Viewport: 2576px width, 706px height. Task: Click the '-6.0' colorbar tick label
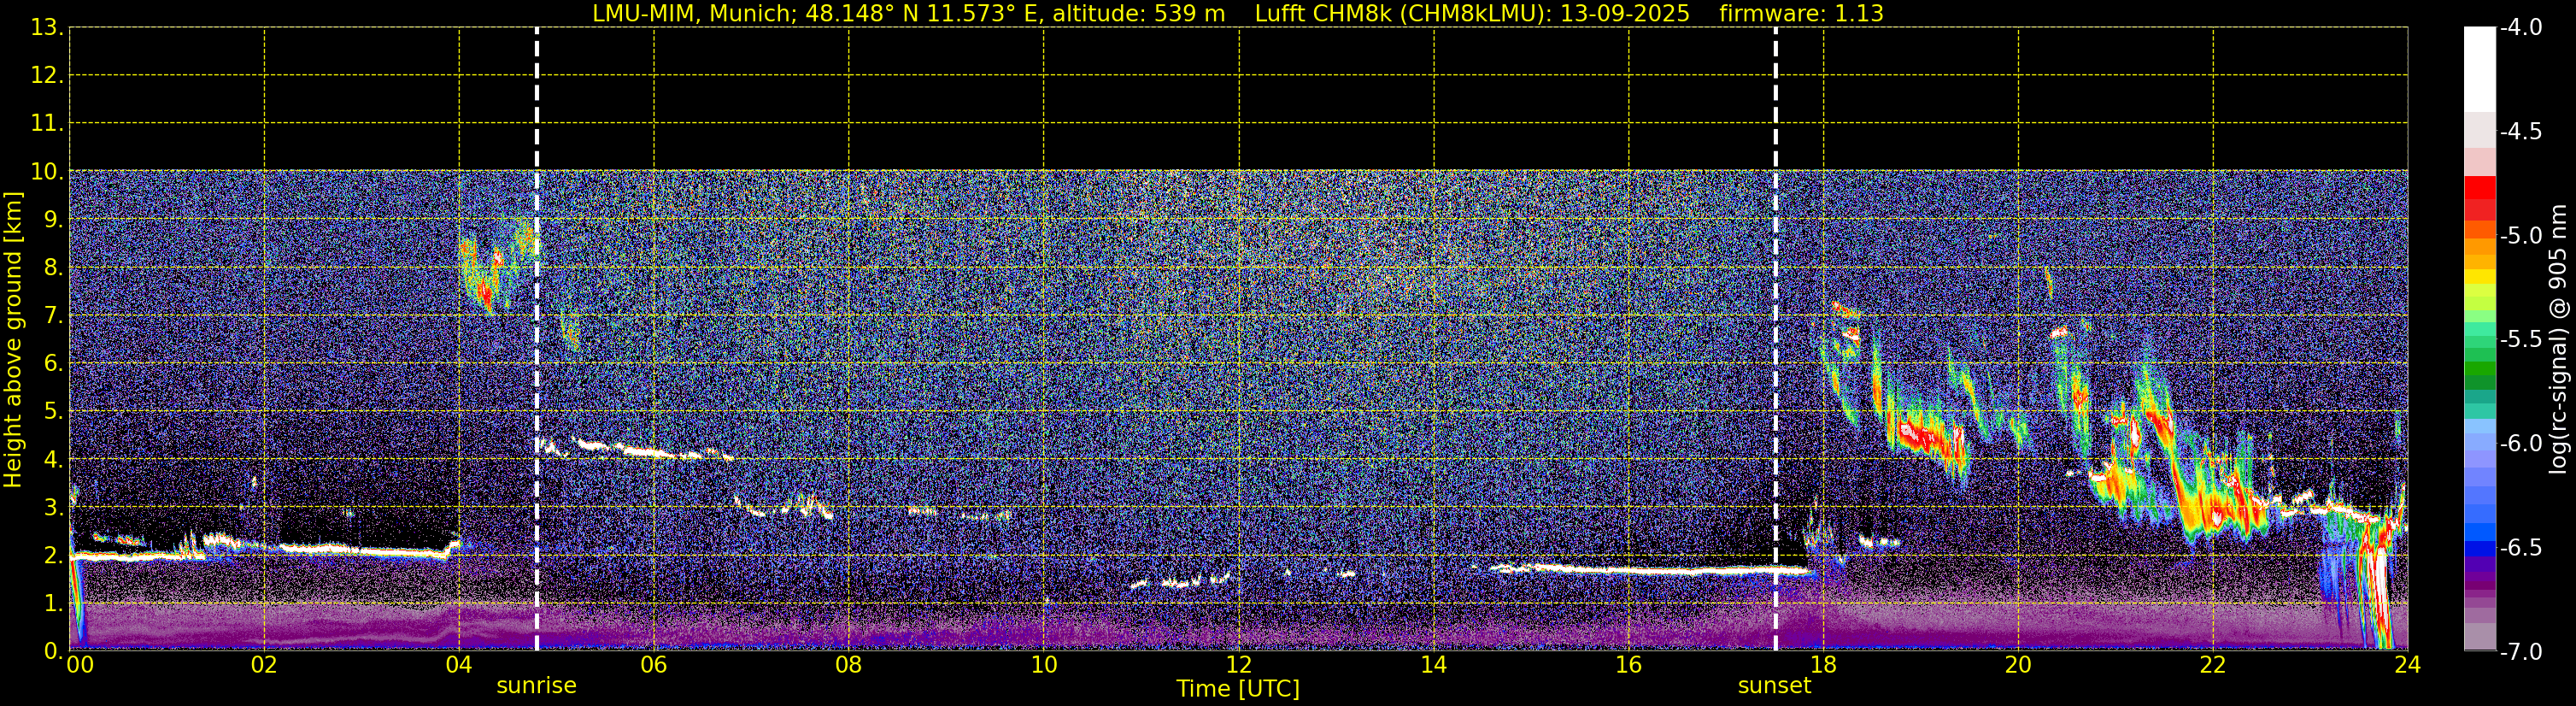pyautogui.click(x=2521, y=443)
